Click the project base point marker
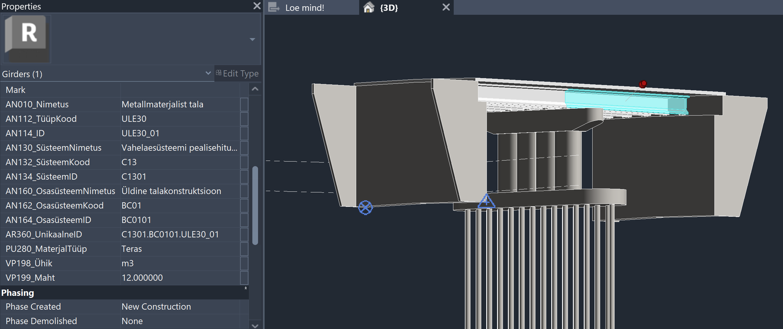 365,208
